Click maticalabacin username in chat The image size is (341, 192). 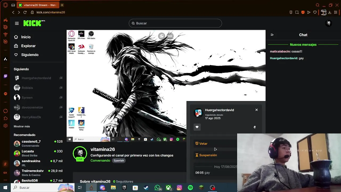[x=280, y=51]
